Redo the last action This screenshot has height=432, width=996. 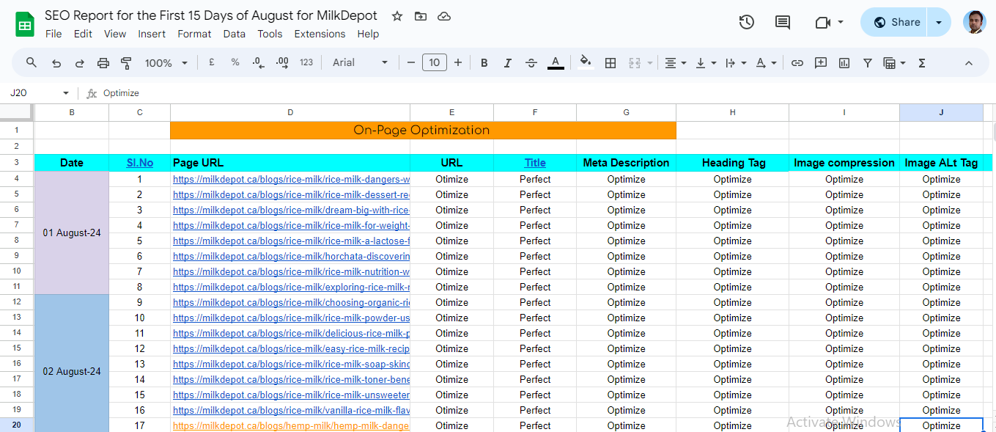79,63
